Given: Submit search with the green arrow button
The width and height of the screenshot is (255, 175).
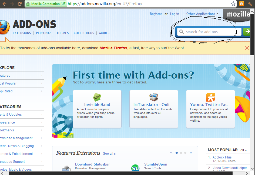Looking at the screenshot, I should (x=247, y=32).
